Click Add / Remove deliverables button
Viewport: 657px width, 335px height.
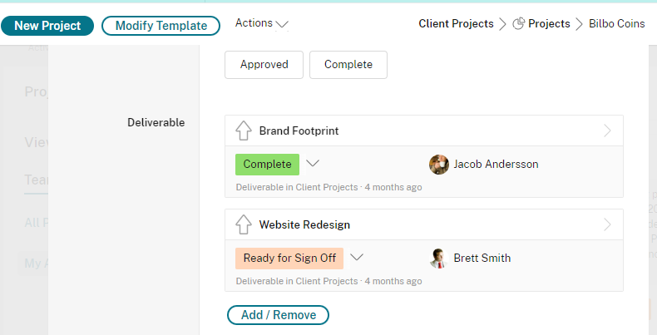(279, 315)
